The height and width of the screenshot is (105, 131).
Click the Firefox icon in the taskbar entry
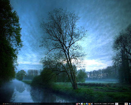(x=4, y=104)
